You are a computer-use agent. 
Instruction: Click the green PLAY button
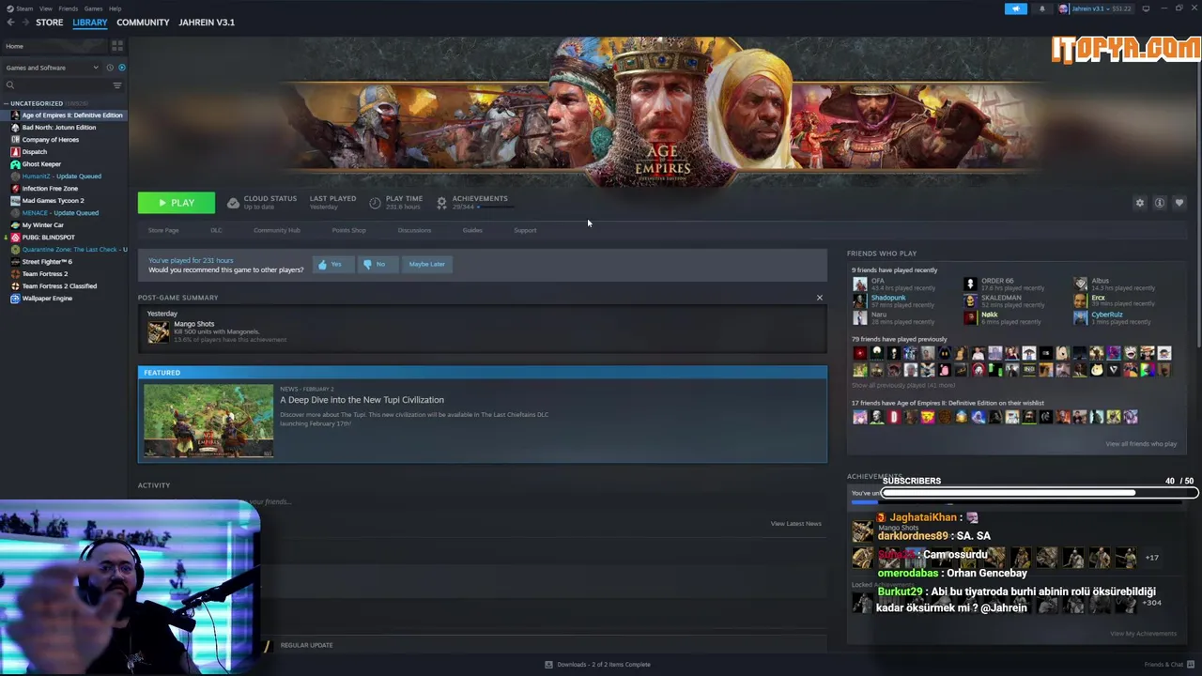pos(177,203)
